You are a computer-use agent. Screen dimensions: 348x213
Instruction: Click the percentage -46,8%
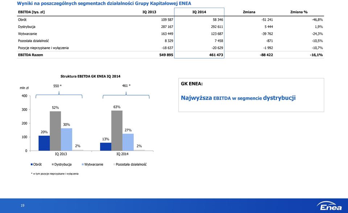click(x=318, y=20)
